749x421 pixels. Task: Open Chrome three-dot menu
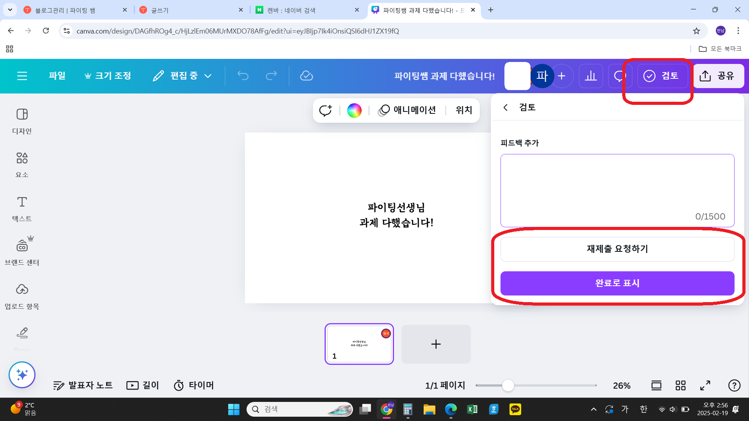(x=738, y=31)
